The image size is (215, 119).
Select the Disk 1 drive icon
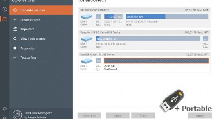coord(87,39)
